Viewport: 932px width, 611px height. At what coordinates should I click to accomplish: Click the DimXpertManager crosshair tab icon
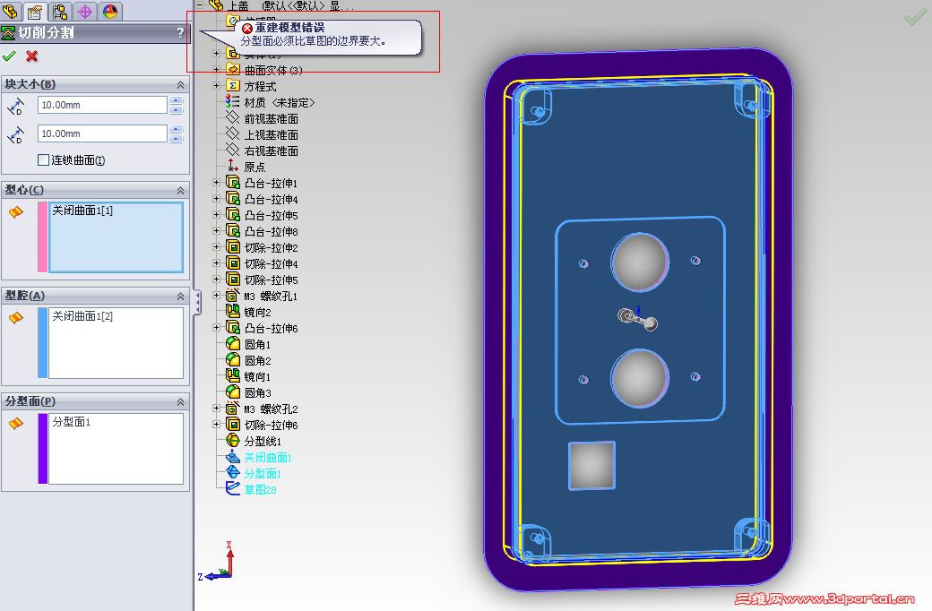coord(86,12)
